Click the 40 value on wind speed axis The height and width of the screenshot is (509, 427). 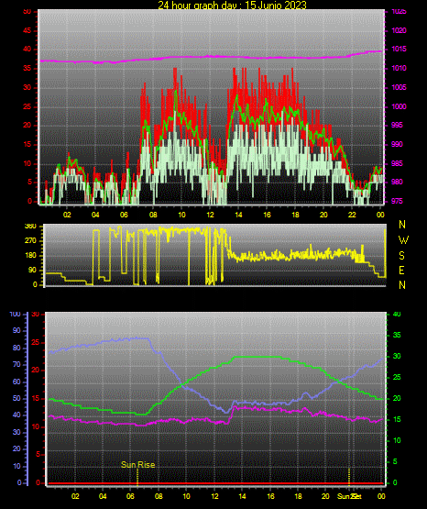[27, 50]
